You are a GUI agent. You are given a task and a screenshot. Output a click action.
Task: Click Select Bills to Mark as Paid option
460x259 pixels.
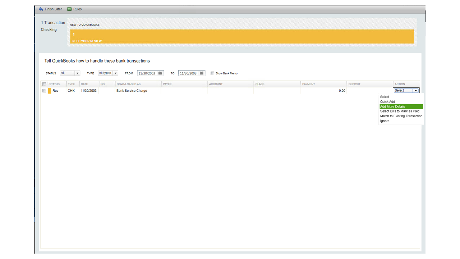400,111
